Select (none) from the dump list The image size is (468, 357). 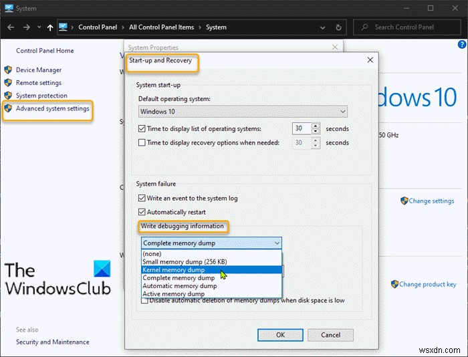[x=211, y=254]
